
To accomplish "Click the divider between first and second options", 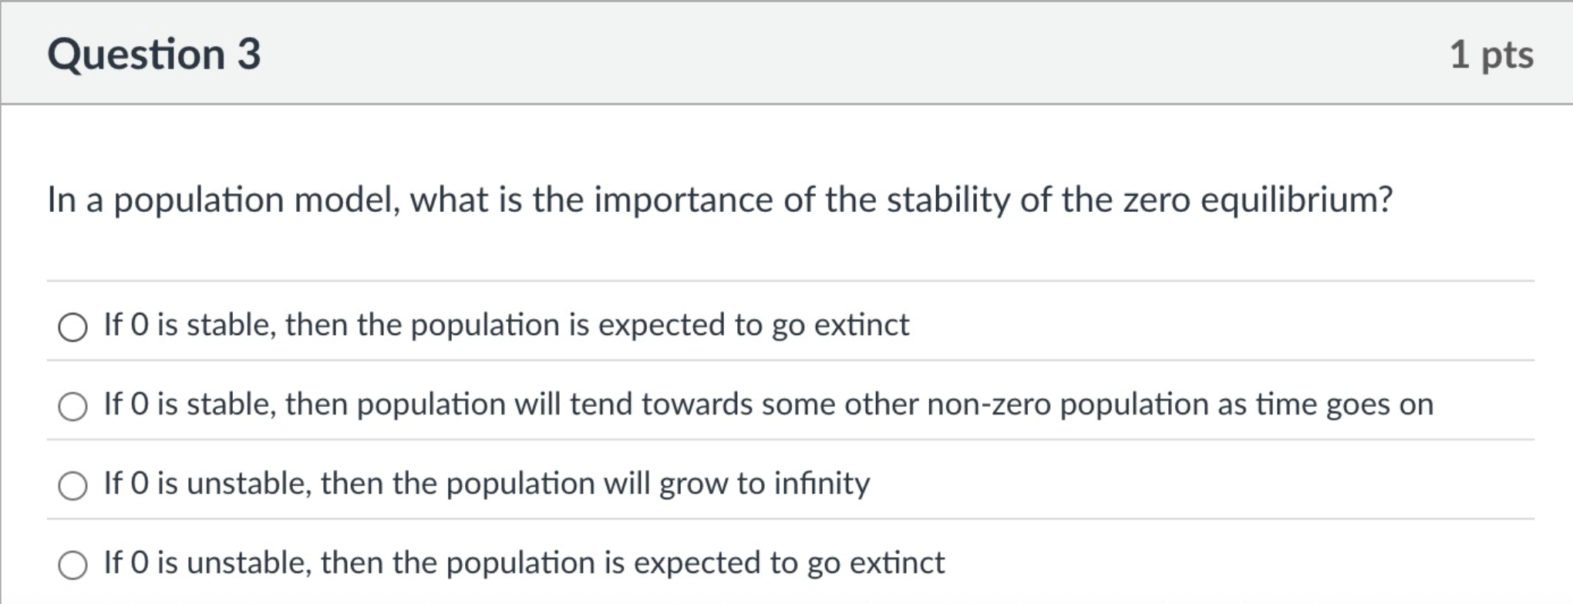I will coord(786,364).
